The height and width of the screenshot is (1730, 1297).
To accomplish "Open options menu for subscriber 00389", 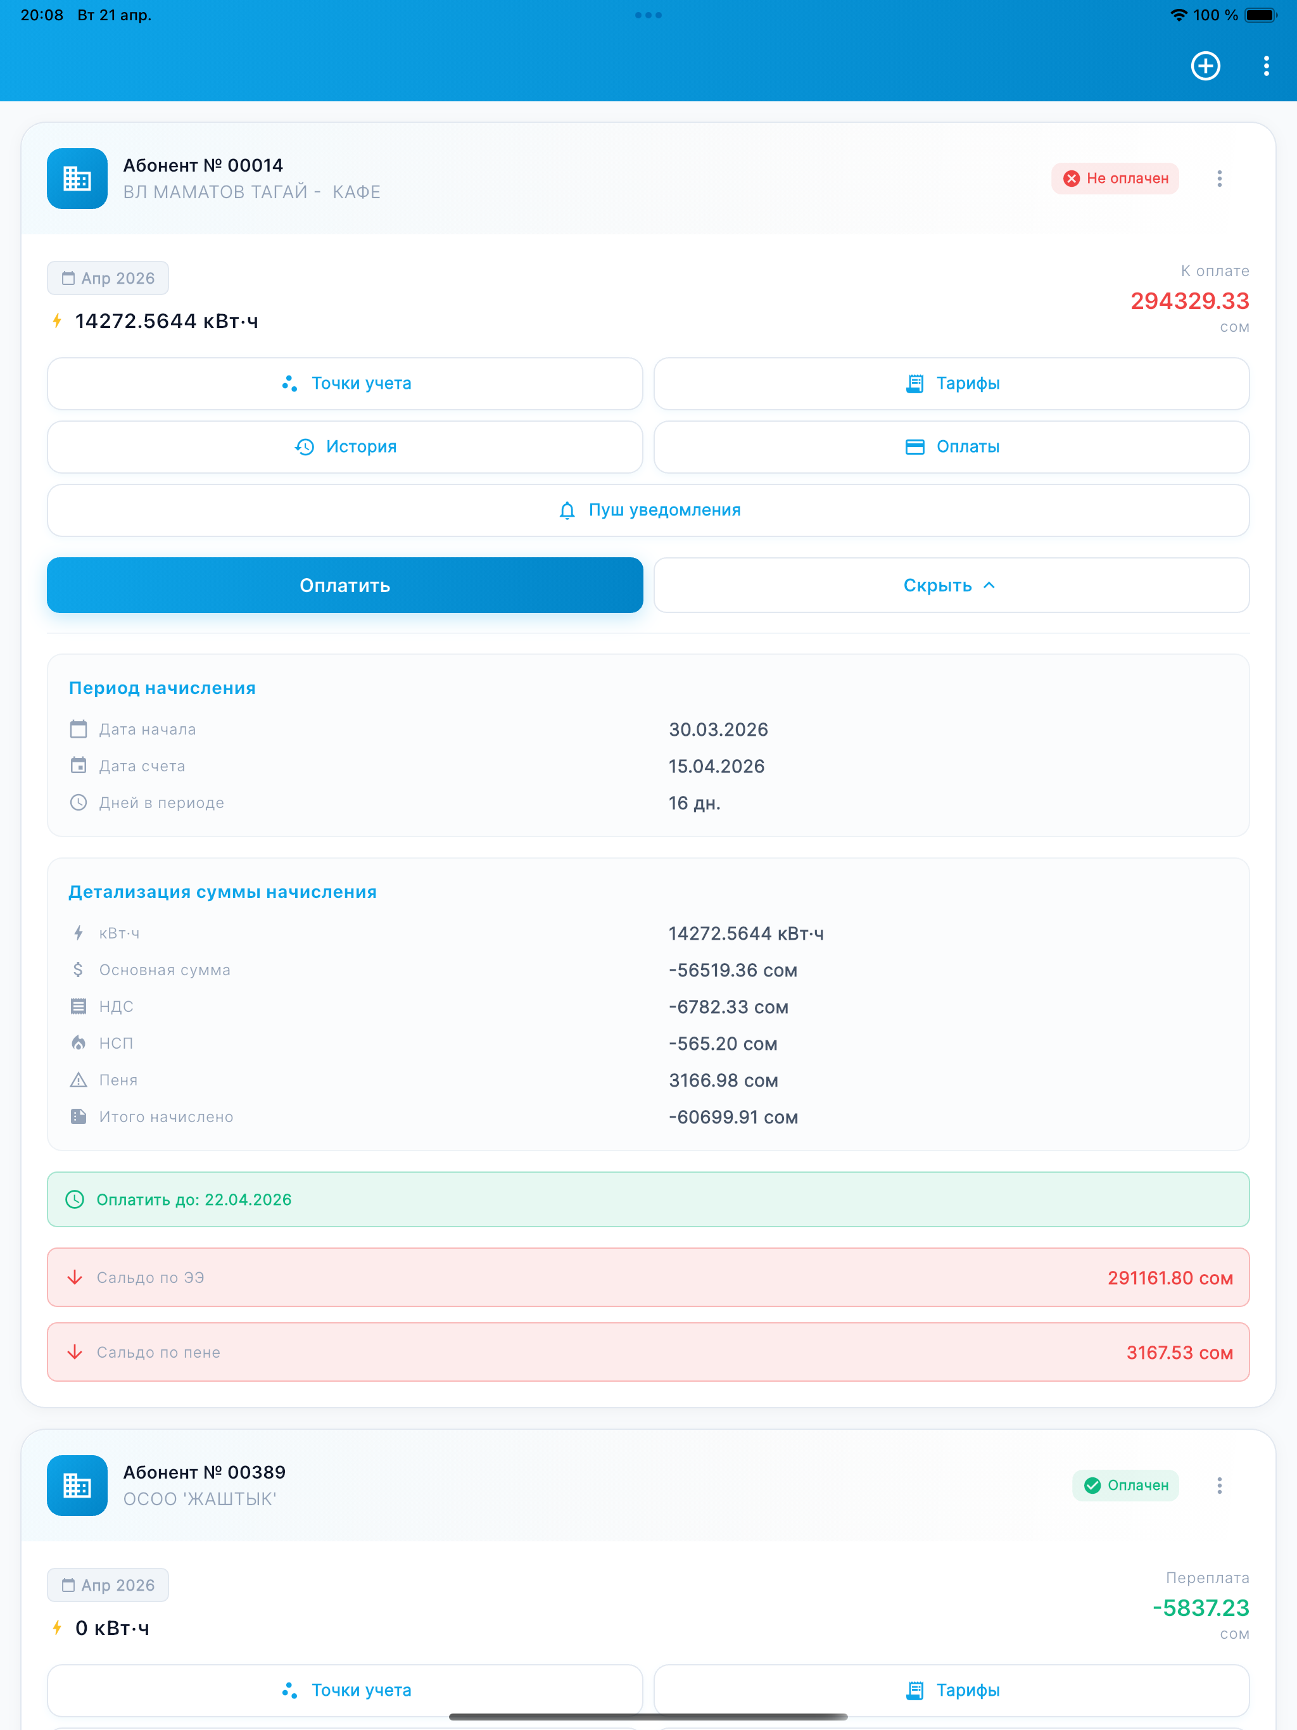I will pos(1220,1485).
